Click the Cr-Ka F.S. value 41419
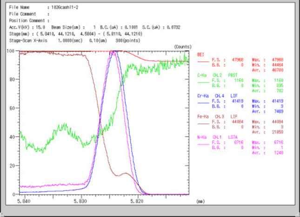Image resolution: width=300 pixels, height=217 pixels. pyautogui.click(x=238, y=101)
